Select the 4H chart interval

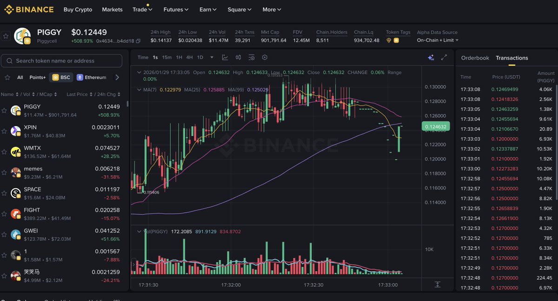coord(189,57)
